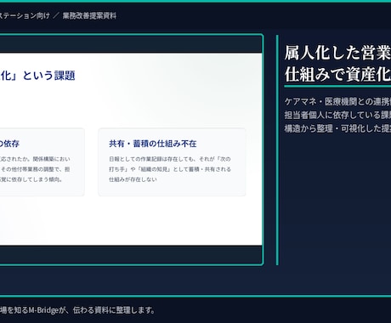
Task: Click the card text '仕組みが存在しない'
Action: tap(133, 179)
